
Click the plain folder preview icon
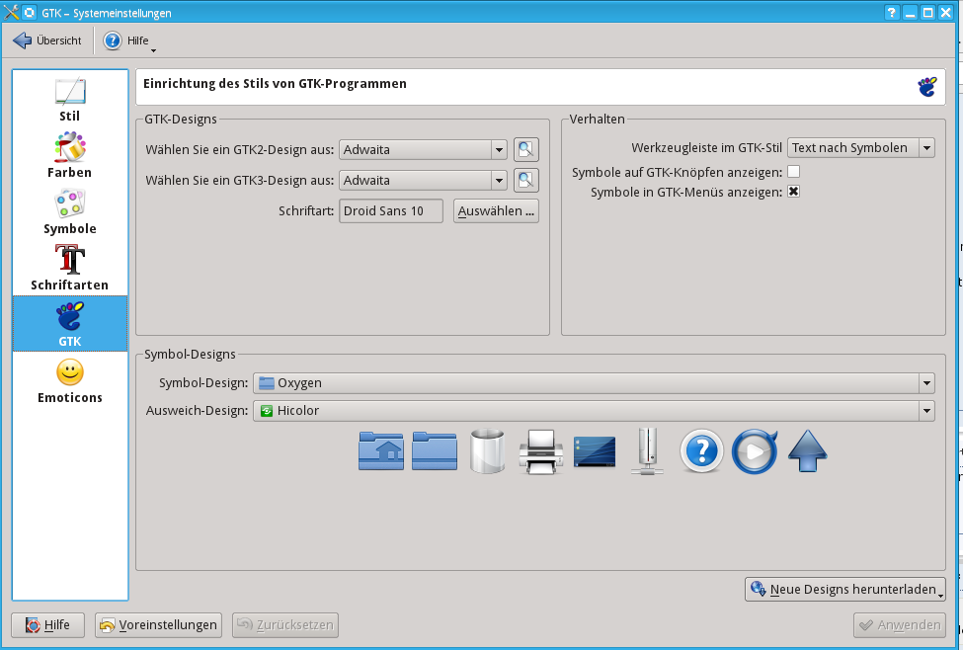(435, 450)
